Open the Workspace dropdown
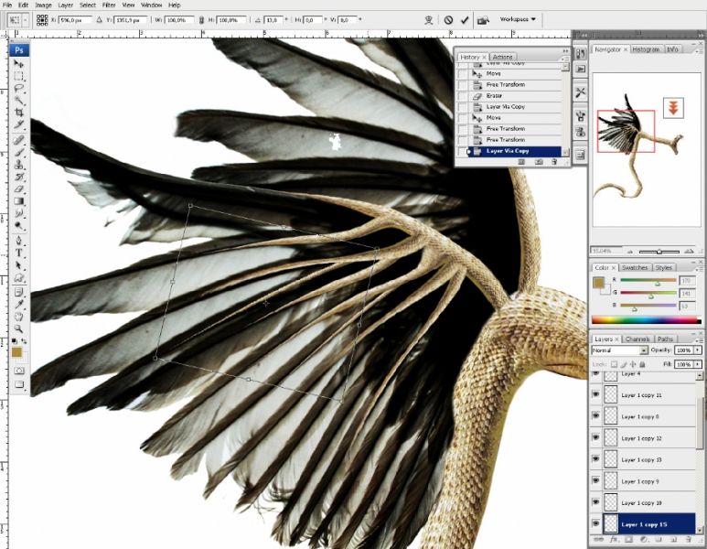This screenshot has height=549, width=707. coord(518,19)
